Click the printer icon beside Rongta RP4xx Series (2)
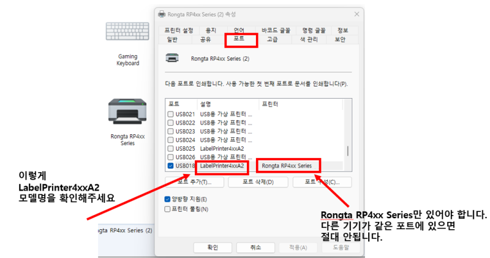The image size is (490, 258). (x=172, y=58)
